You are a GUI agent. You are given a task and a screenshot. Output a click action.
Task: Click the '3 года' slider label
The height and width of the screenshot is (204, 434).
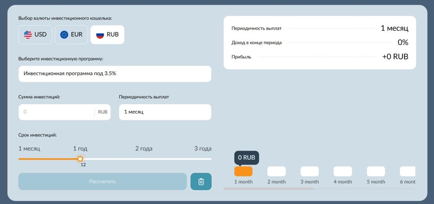[x=203, y=149]
